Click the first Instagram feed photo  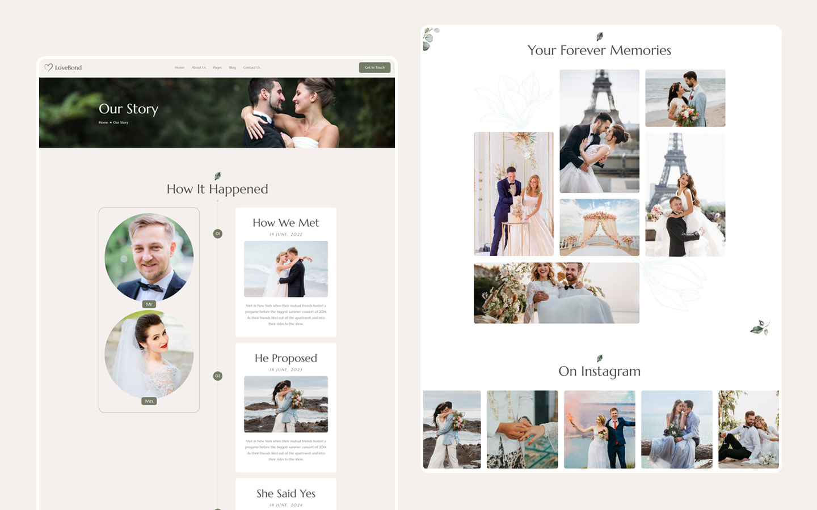point(452,429)
